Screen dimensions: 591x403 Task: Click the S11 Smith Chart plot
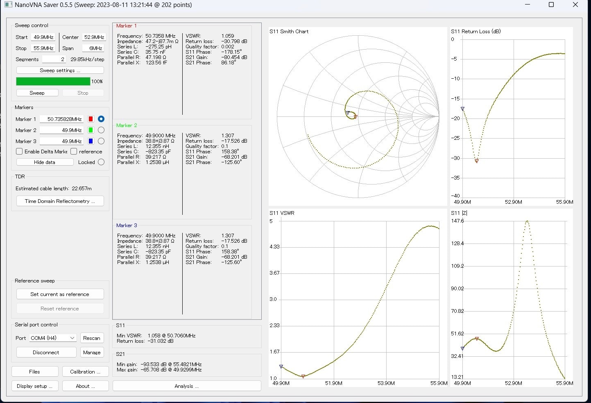358,117
